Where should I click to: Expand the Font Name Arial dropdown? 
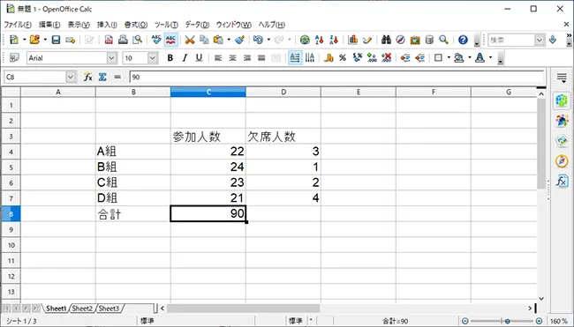point(111,57)
